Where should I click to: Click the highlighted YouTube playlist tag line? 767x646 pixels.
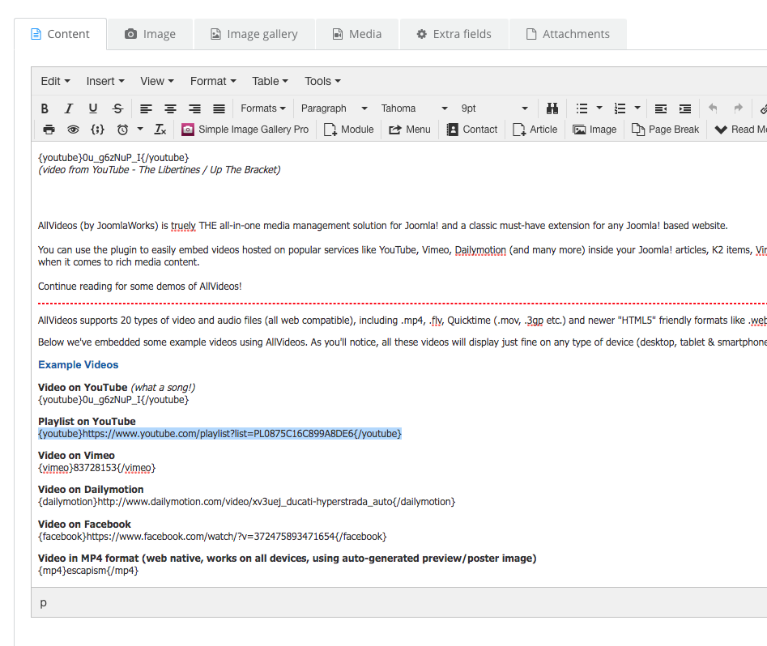click(219, 434)
